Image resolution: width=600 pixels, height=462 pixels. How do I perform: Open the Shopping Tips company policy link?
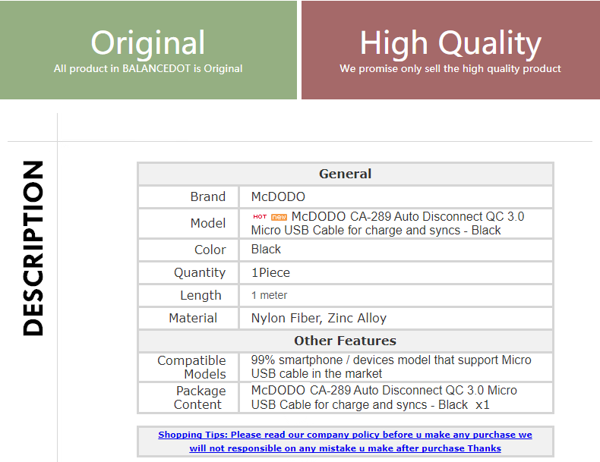pyautogui.click(x=345, y=442)
